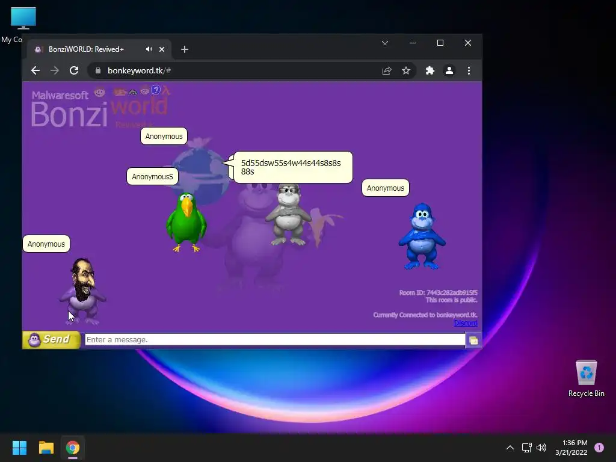
Task: Open clock showing 1:36 PM 3/21/2022
Action: [571, 448]
